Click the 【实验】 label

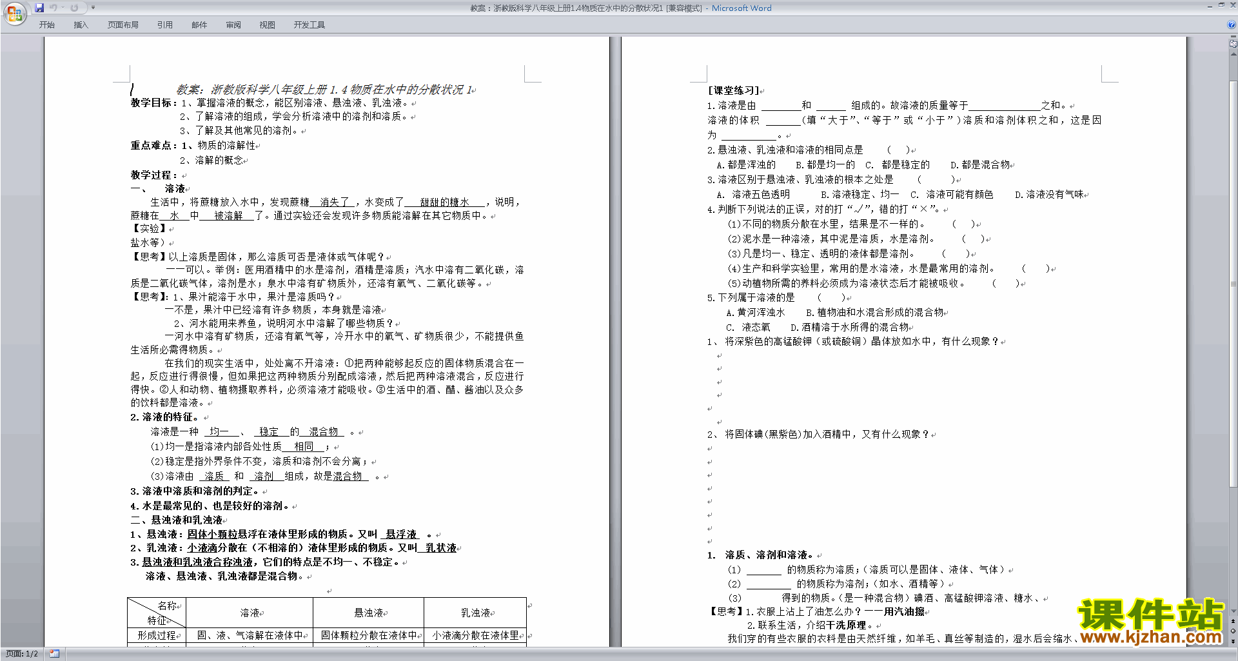point(149,228)
